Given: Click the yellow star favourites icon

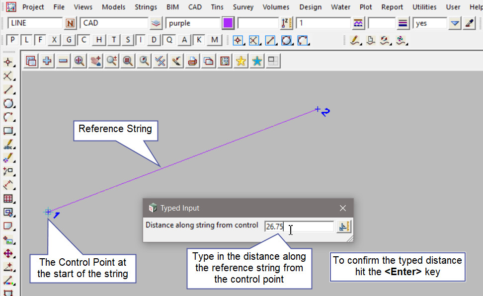Looking at the screenshot, I should 241,61.
